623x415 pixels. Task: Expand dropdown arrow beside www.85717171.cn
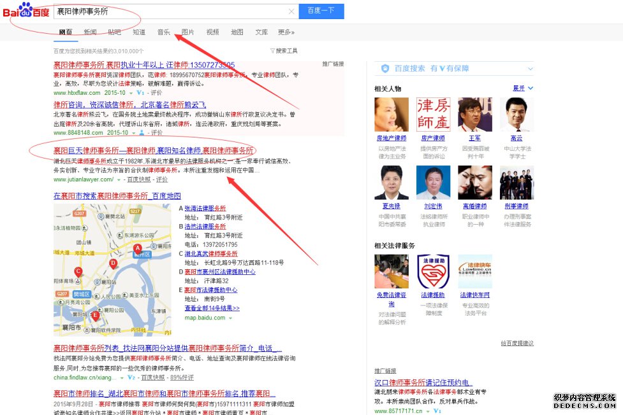(x=428, y=412)
